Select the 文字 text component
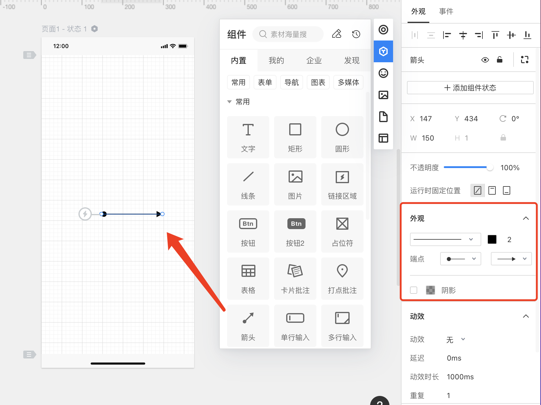Image resolution: width=541 pixels, height=405 pixels. click(x=248, y=137)
